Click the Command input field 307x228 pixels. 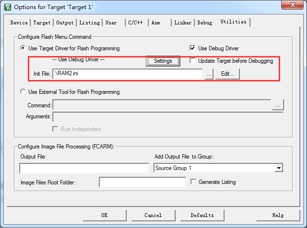[162, 104]
